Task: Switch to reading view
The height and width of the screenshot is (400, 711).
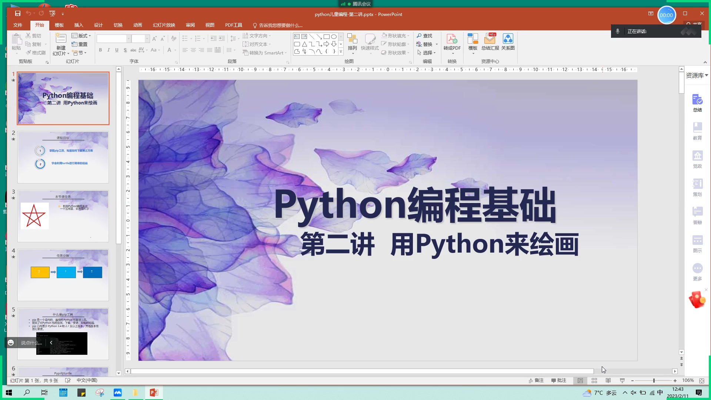Action: click(608, 380)
